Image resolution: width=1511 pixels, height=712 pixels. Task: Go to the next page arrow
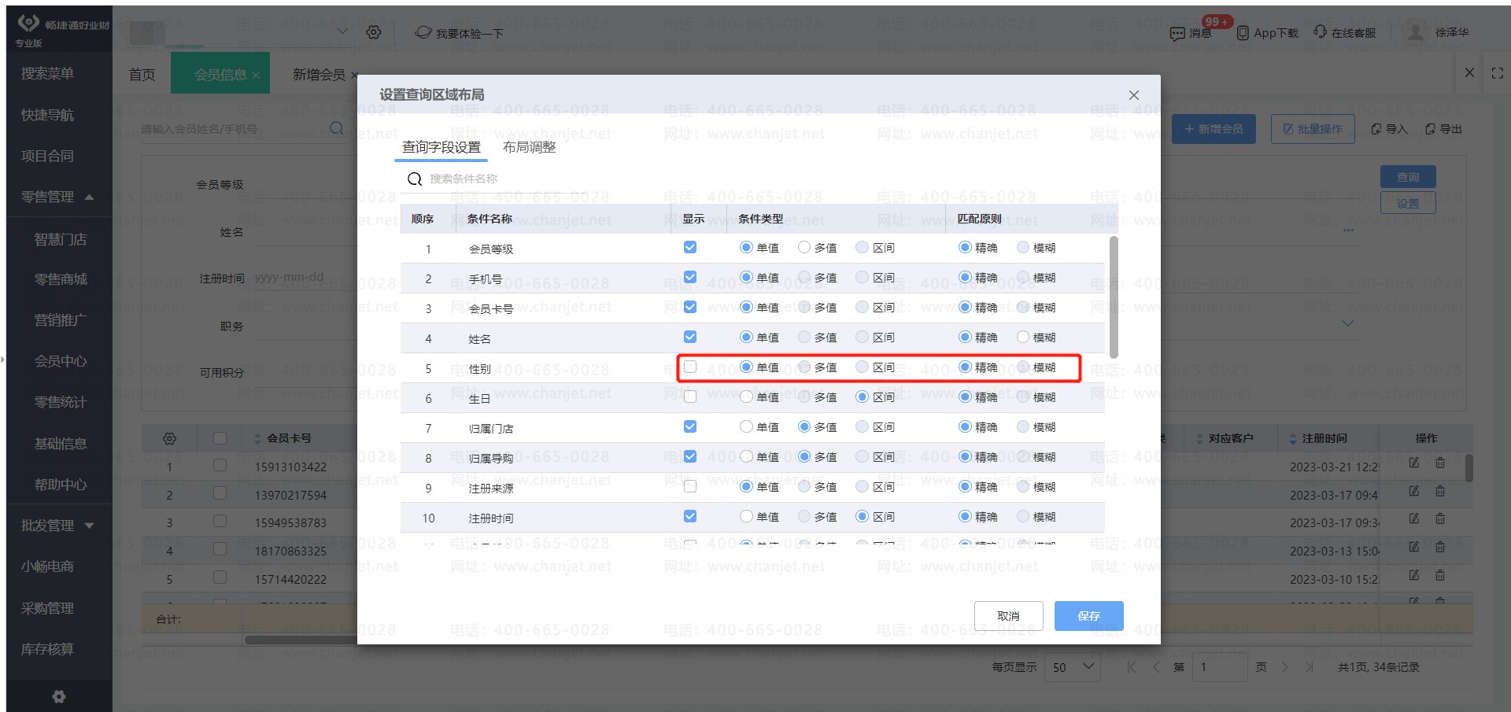(x=1284, y=667)
